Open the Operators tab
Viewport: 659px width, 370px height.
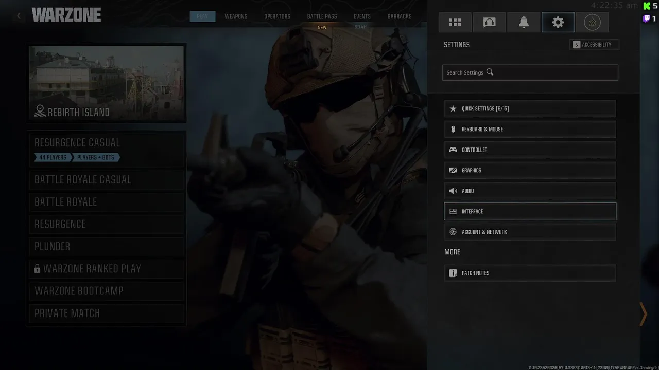[x=277, y=16]
